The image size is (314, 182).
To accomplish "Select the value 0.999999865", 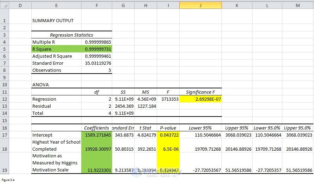I will [97, 42].
